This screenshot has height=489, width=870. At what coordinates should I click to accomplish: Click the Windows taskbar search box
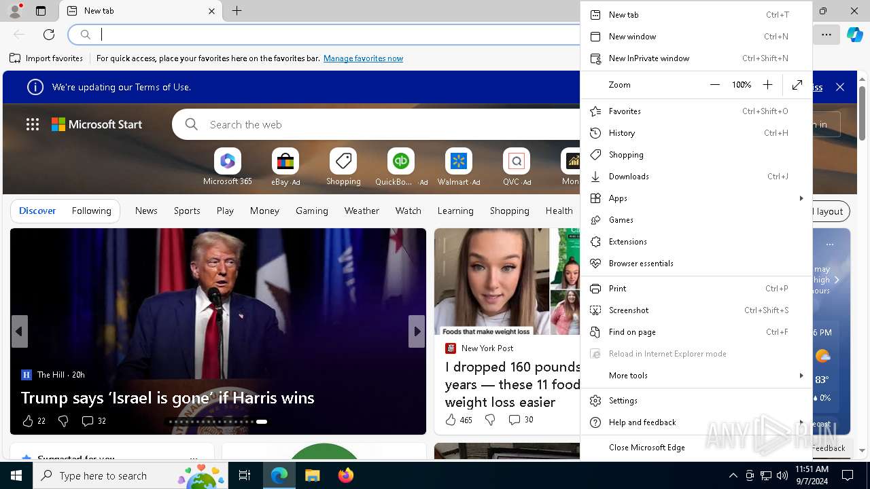(130, 475)
